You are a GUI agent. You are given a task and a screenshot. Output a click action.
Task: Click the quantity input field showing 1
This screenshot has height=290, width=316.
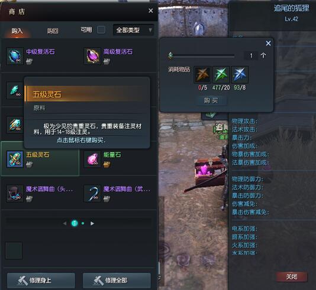[251, 56]
